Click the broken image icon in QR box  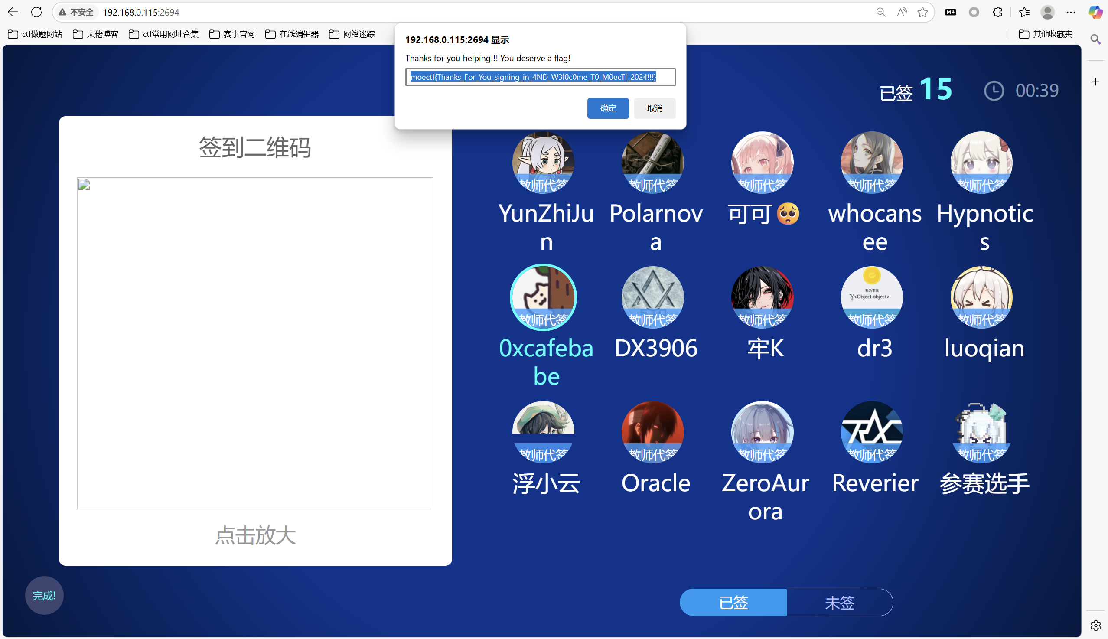[x=84, y=185]
